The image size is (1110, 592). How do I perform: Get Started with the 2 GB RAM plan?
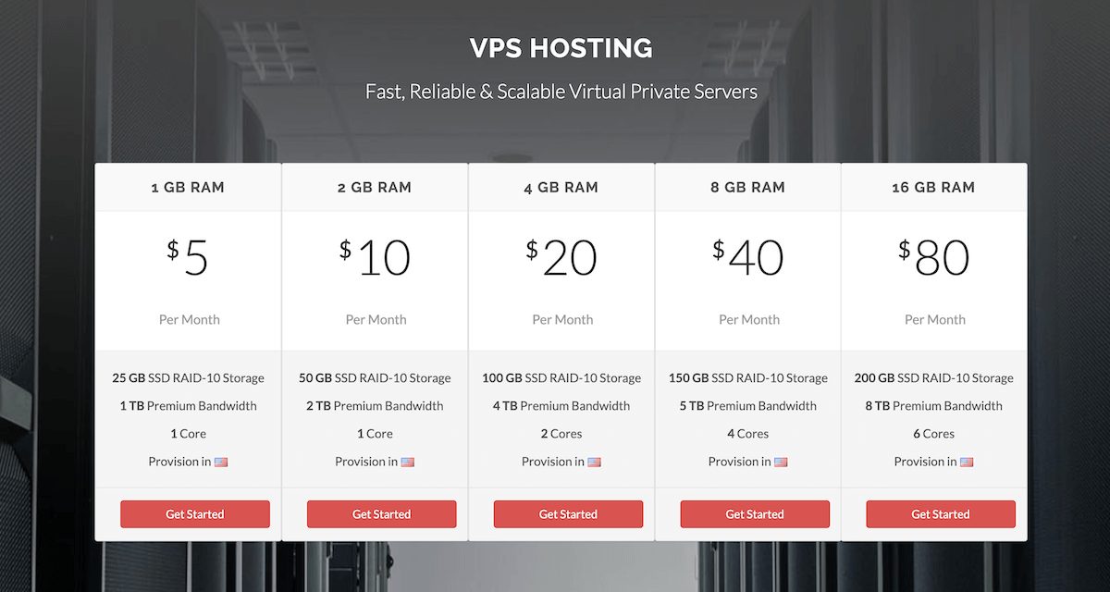click(x=381, y=514)
